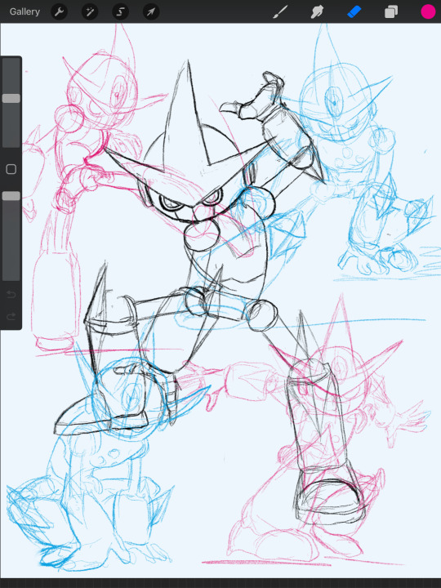Open the Layers panel
Screen dimensions: 441x588
tap(390, 11)
